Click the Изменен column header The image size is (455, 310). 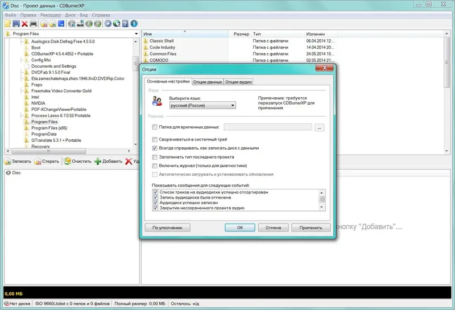click(x=321, y=34)
